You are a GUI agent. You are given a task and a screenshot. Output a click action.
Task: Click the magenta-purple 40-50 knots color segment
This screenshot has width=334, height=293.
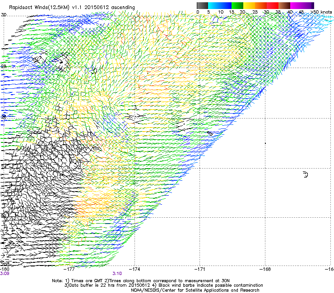coord(302,5)
